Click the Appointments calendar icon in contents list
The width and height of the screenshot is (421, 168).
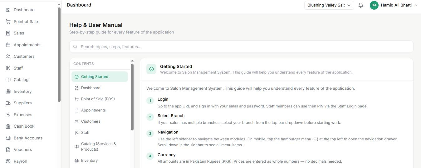click(76, 110)
